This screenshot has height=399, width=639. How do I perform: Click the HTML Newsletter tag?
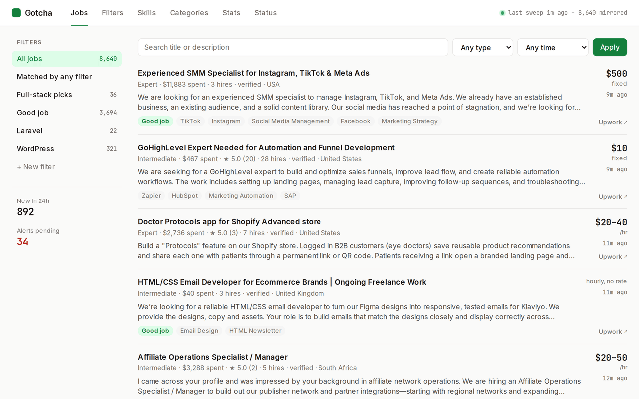click(x=255, y=331)
